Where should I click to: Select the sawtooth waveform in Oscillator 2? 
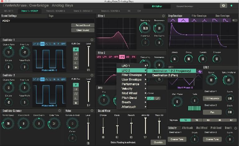35,79
